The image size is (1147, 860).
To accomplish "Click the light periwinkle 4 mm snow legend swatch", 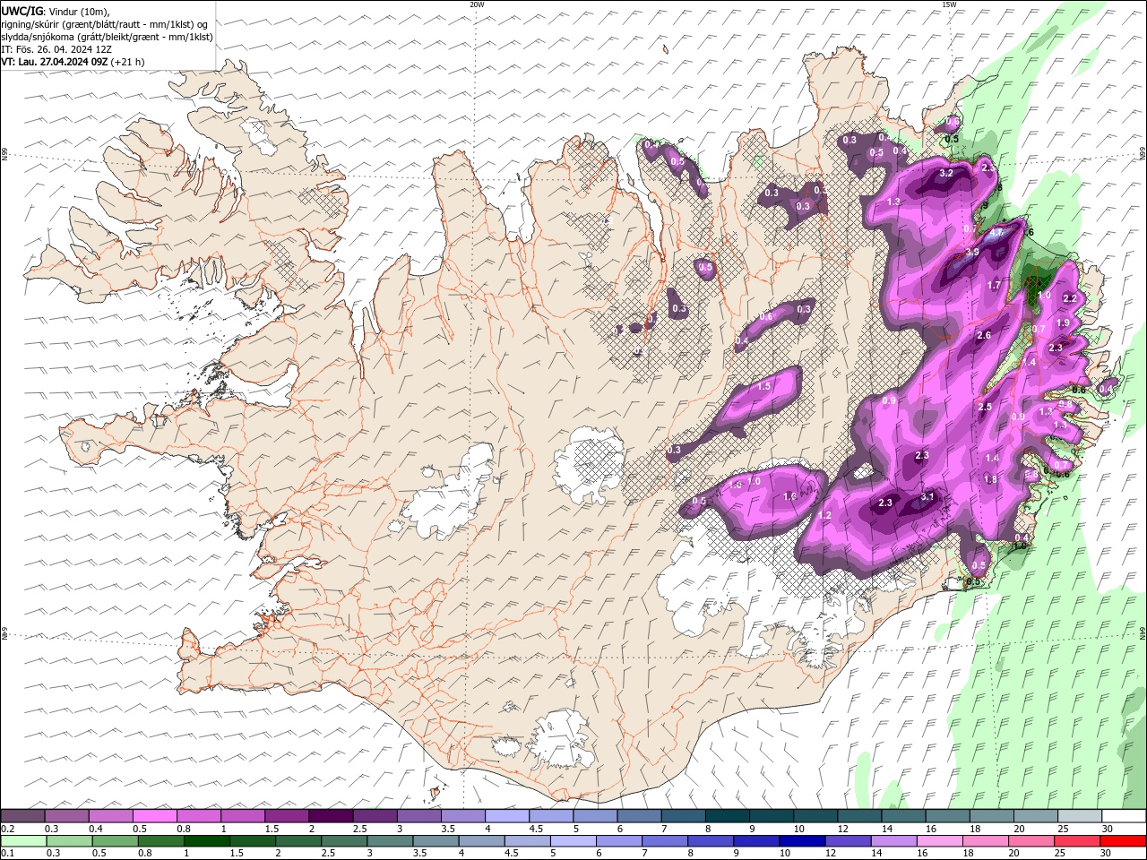I will tap(507, 816).
